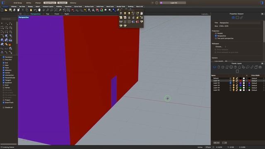Open the Mesh Tools toolbar tab
This screenshot has width=265, height=149.
pyautogui.click(x=110, y=7)
